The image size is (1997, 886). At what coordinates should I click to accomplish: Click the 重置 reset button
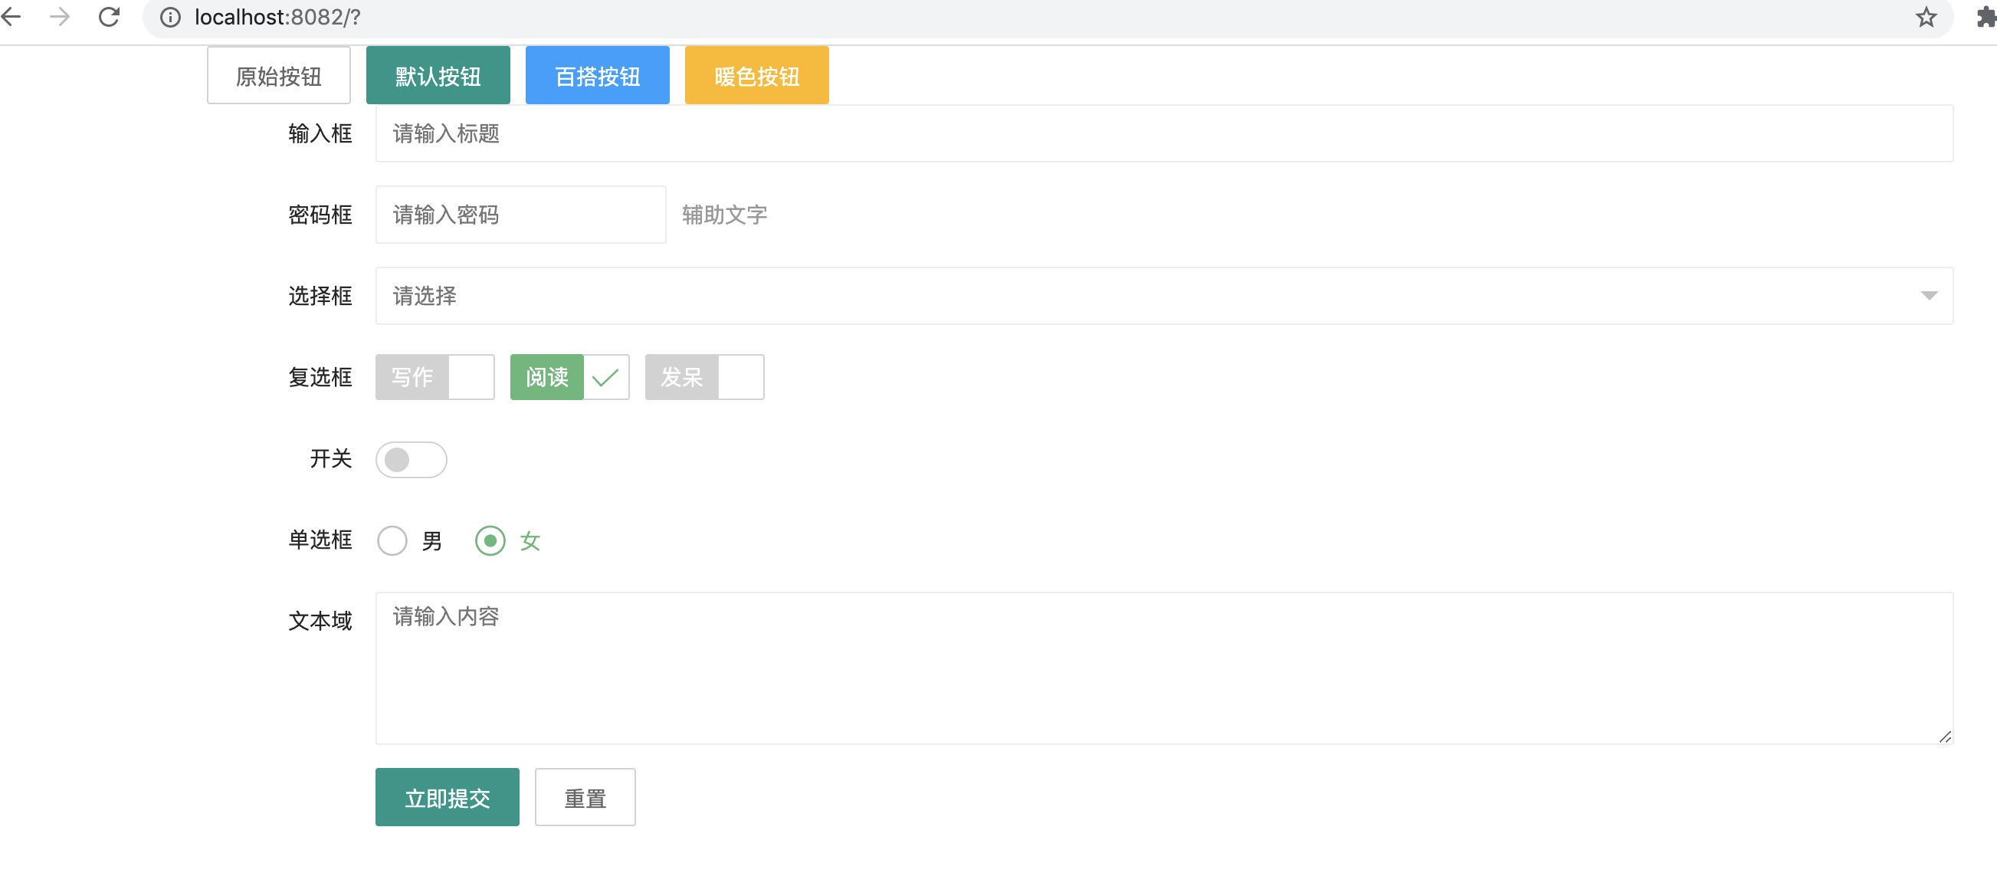click(x=585, y=798)
